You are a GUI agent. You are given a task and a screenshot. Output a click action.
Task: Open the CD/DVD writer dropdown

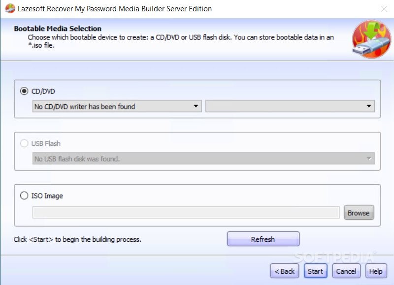point(117,106)
